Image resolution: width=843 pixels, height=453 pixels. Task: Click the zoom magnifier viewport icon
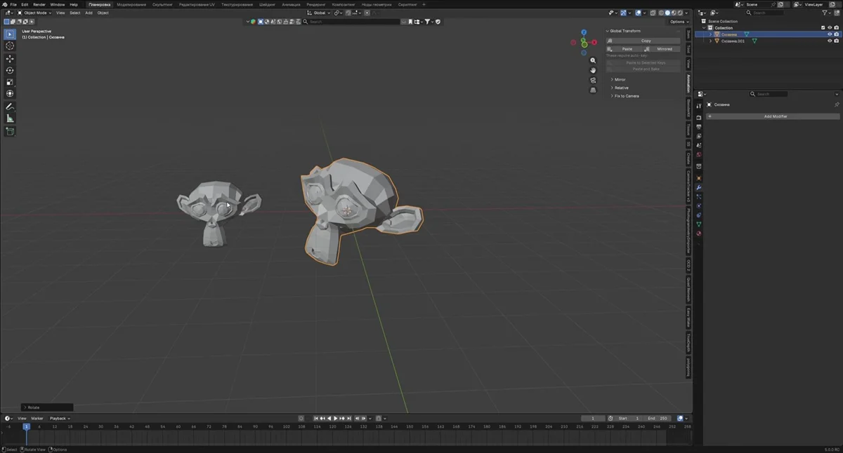[593, 61]
